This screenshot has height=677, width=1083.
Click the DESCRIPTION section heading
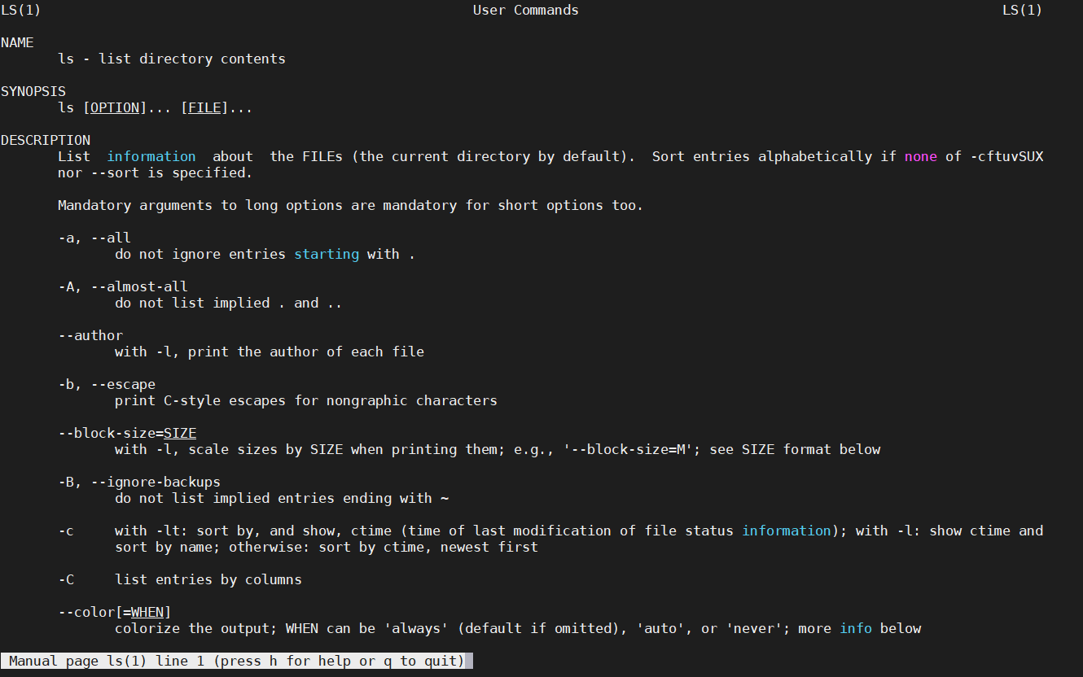46,140
